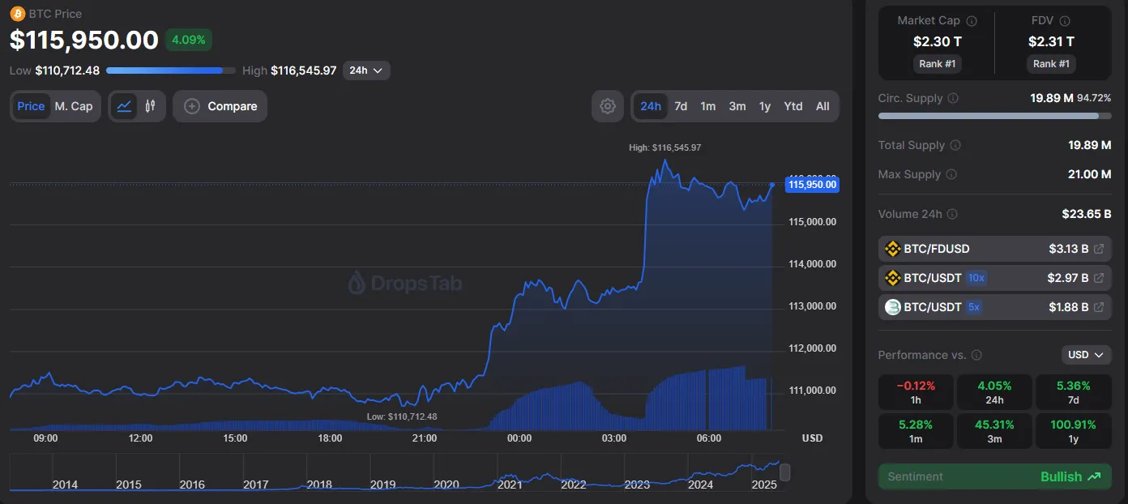This screenshot has width=1128, height=504.
Task: Show info tooltip for Circ. Supply
Action: tap(953, 98)
